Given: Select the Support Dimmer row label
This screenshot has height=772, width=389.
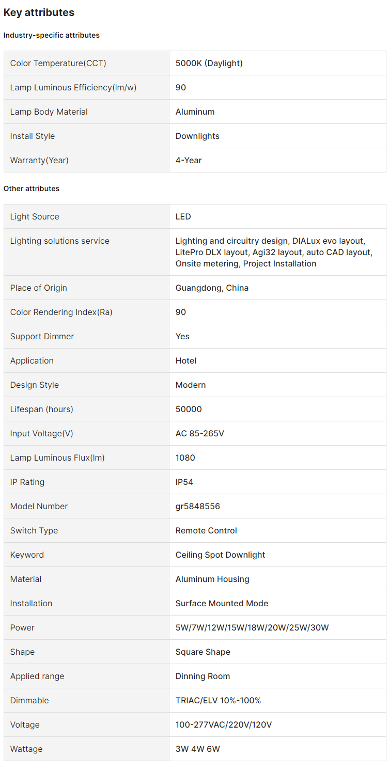Looking at the screenshot, I should [42, 336].
